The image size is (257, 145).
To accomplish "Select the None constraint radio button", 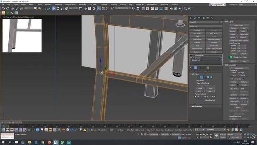I will coord(231,72).
